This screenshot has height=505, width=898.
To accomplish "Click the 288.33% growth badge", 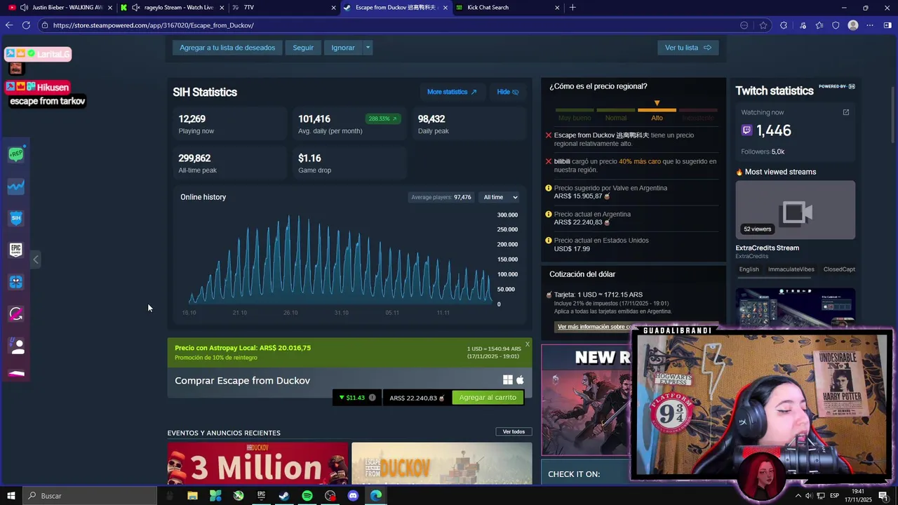I will tap(382, 119).
